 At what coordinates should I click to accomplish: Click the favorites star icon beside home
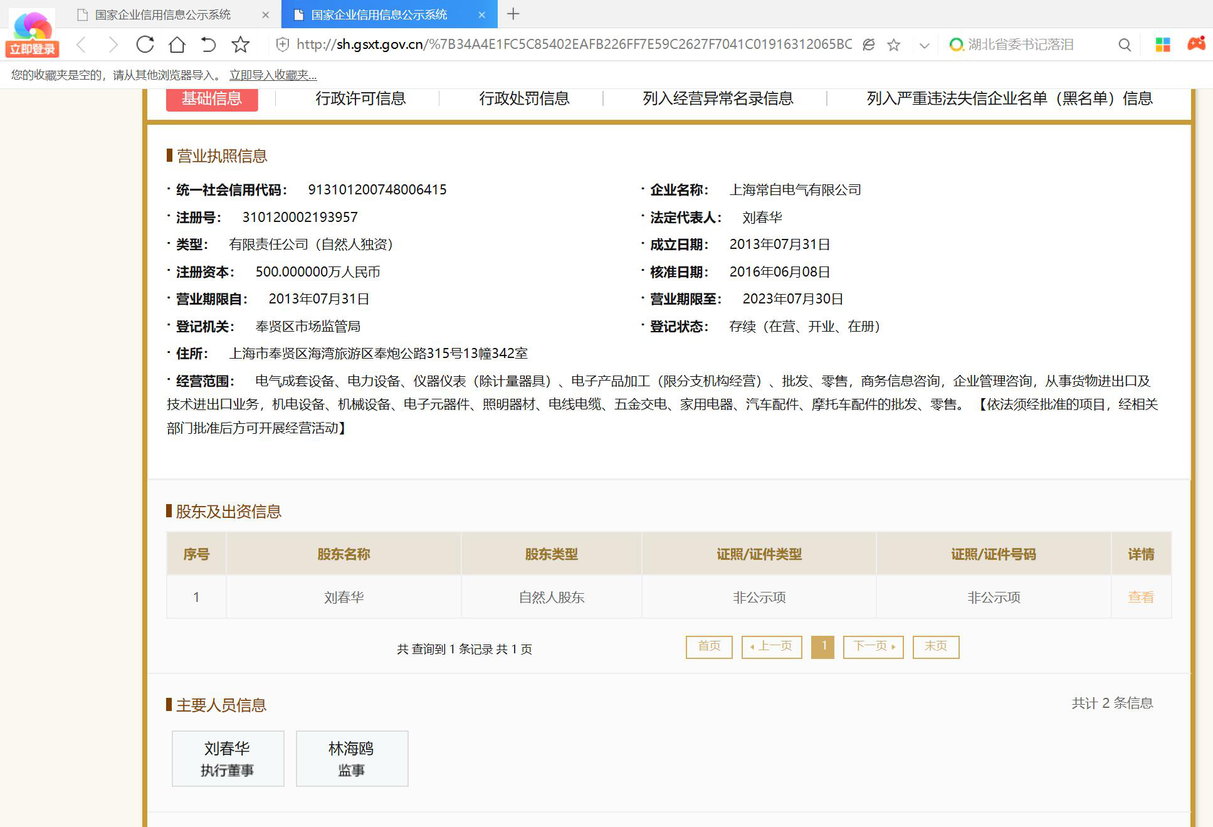(240, 45)
